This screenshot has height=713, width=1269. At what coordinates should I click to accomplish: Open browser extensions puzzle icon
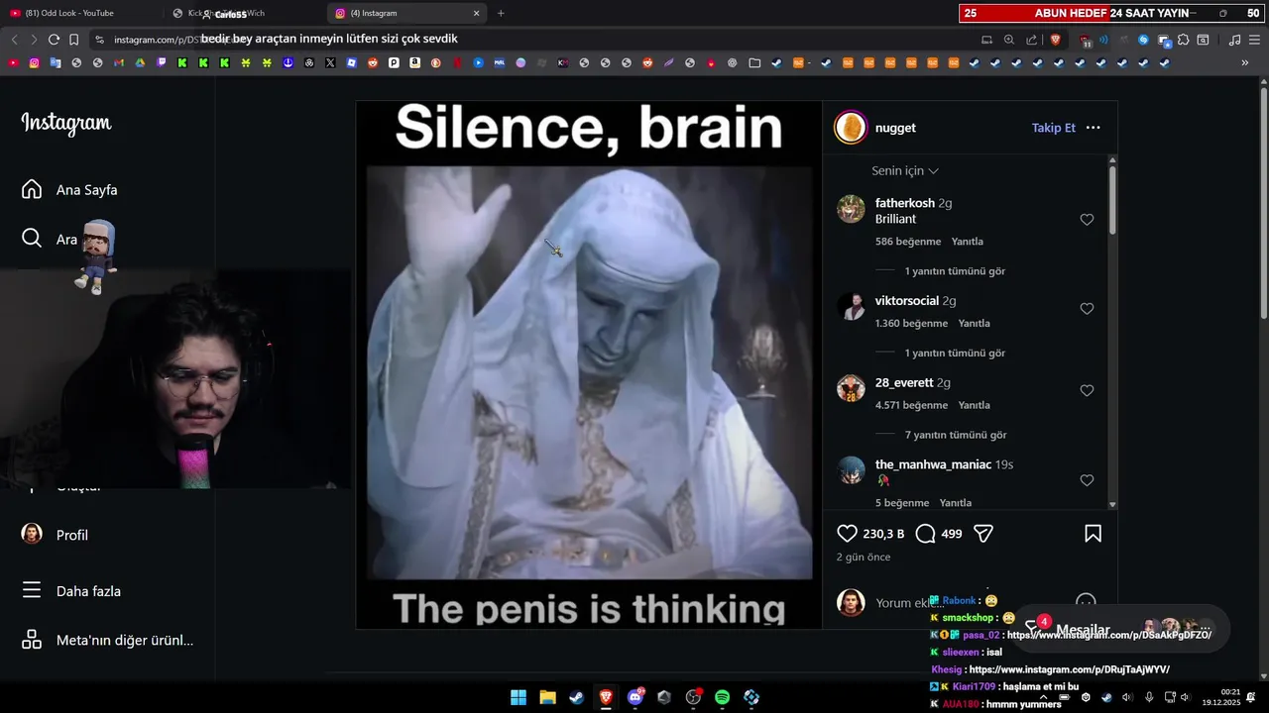(1184, 40)
